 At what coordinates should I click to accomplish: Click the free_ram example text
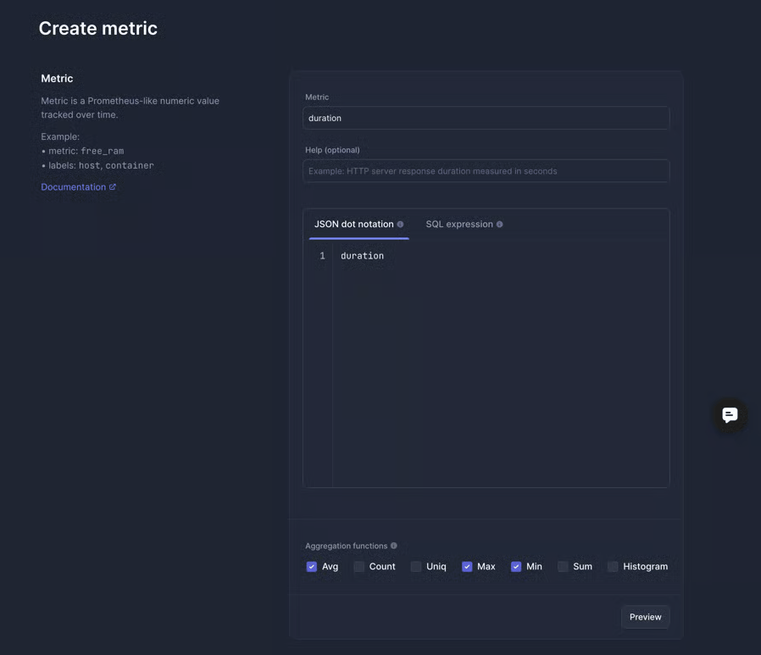coord(103,151)
